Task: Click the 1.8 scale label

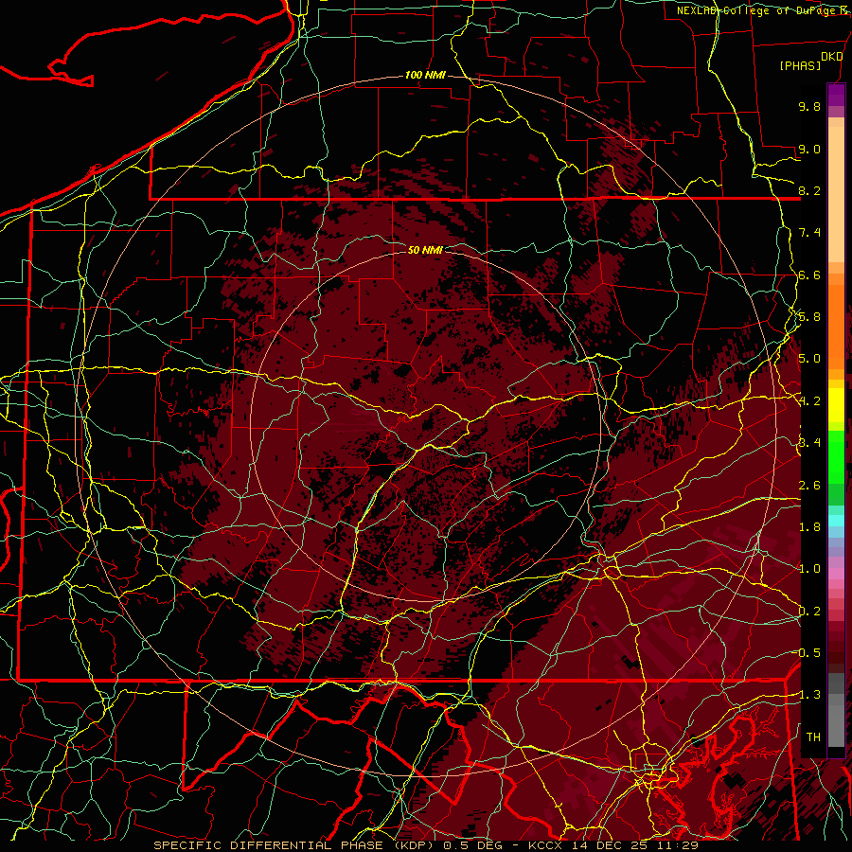Action: click(809, 527)
